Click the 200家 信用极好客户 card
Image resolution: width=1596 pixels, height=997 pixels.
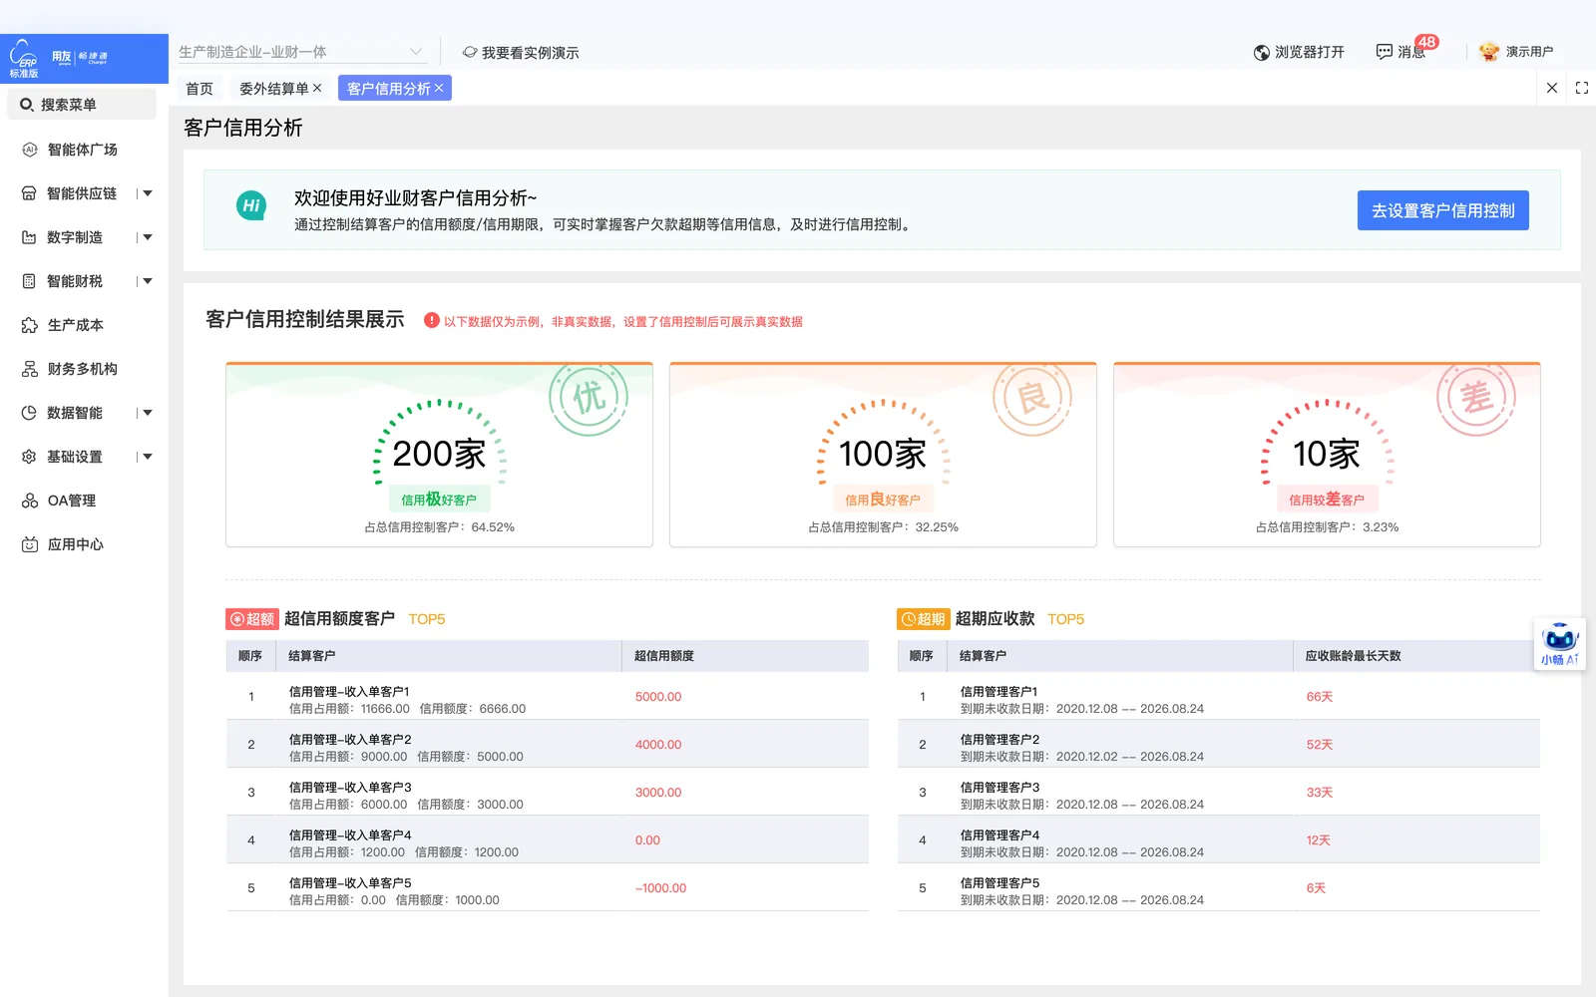(x=439, y=455)
